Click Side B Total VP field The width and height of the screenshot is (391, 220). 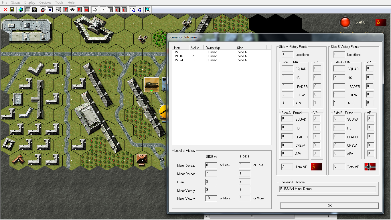[x=339, y=167]
